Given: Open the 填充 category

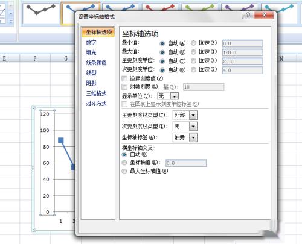Looking at the screenshot, I should point(91,52).
